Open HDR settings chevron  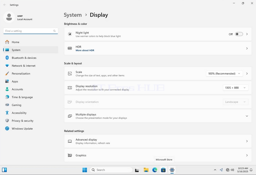tap(247, 48)
